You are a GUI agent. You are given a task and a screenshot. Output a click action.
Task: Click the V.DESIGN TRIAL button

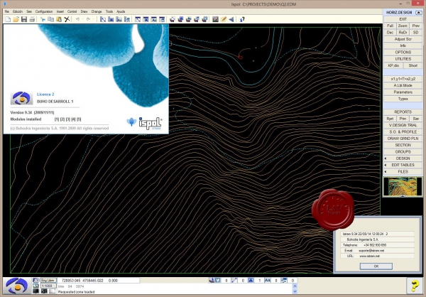pyautogui.click(x=403, y=125)
